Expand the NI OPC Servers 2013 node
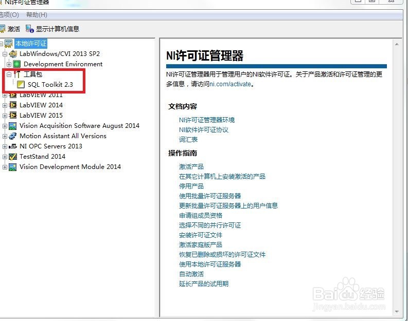 (5, 146)
